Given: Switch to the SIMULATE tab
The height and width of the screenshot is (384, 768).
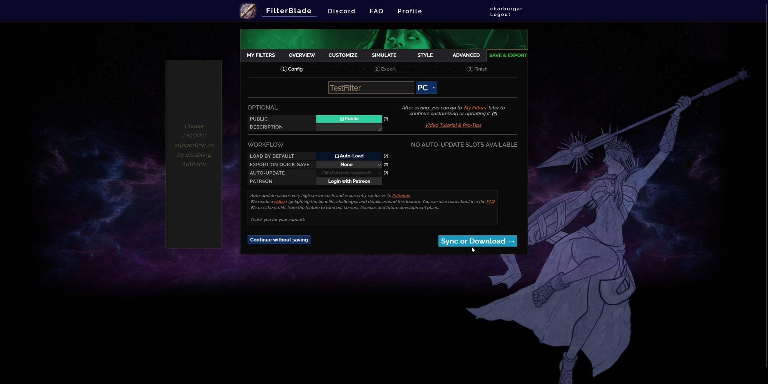Looking at the screenshot, I should pyautogui.click(x=384, y=55).
